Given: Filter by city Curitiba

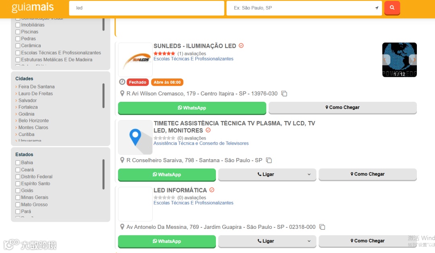Looking at the screenshot, I should [x=26, y=134].
